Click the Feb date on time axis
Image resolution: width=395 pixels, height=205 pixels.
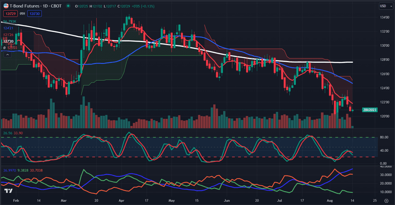pyautogui.click(x=16, y=201)
